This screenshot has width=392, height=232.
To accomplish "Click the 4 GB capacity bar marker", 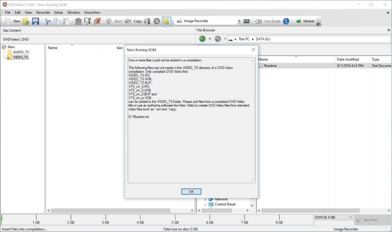I will pyautogui.click(x=140, y=220).
